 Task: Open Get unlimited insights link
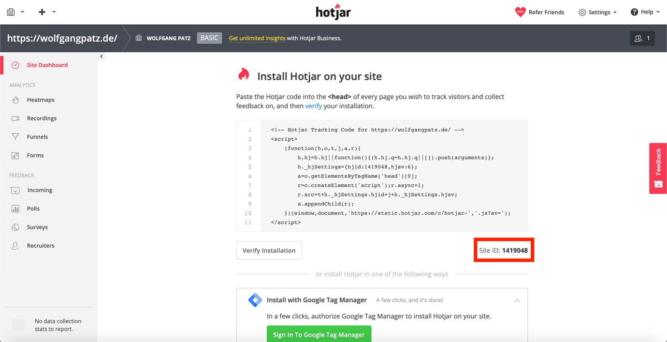257,38
